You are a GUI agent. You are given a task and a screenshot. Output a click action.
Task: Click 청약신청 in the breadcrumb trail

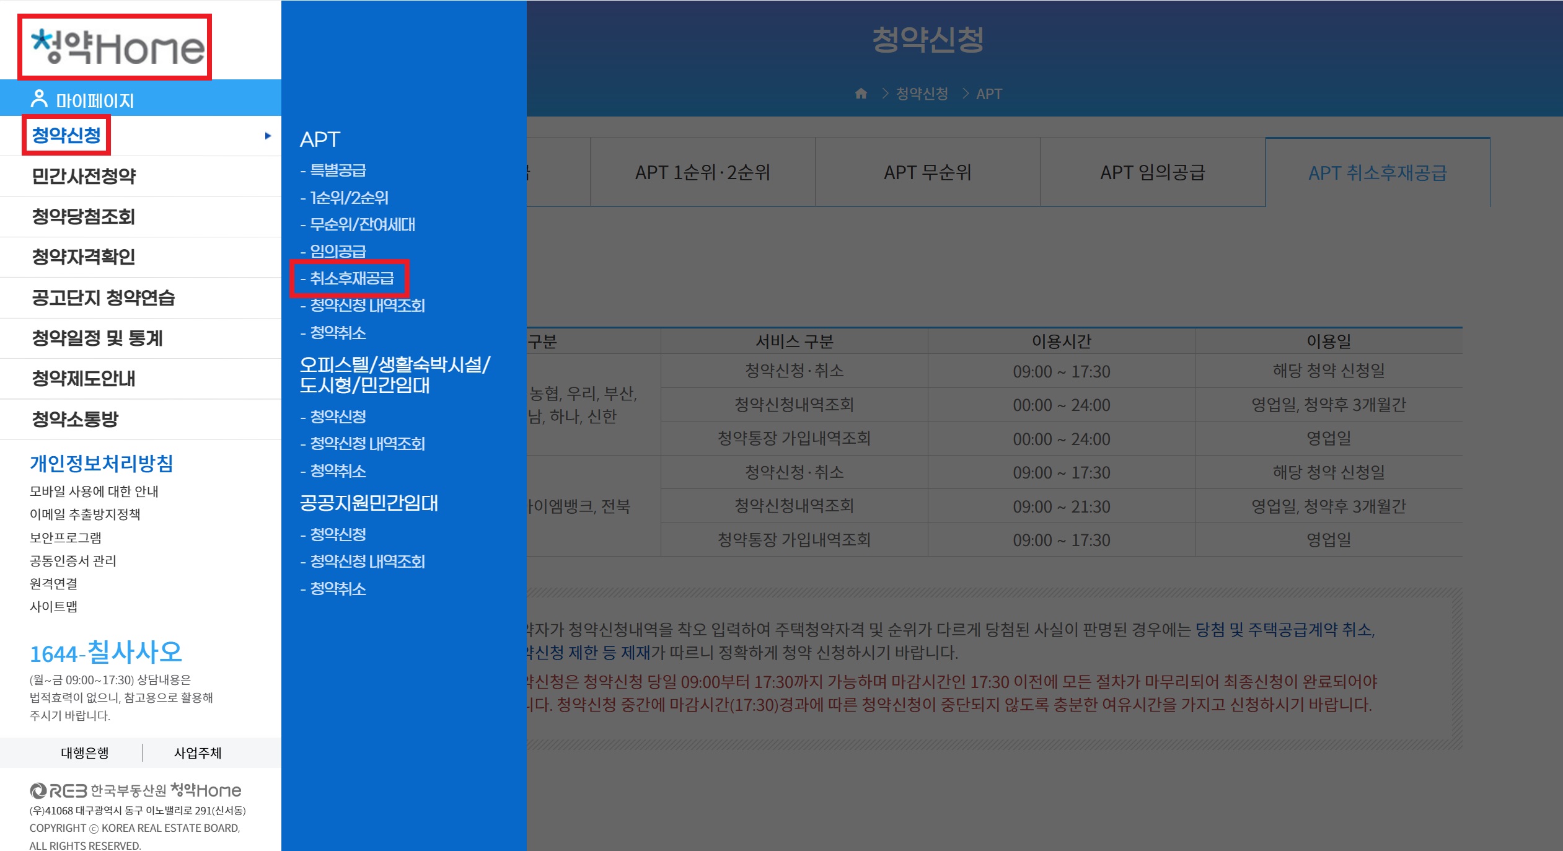tap(922, 94)
